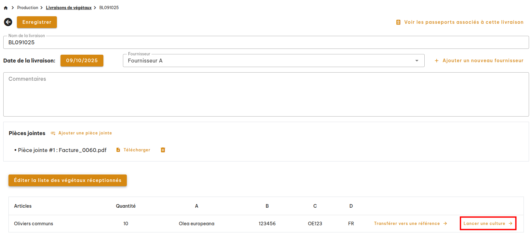Save with the Enregistrer button

(37, 22)
